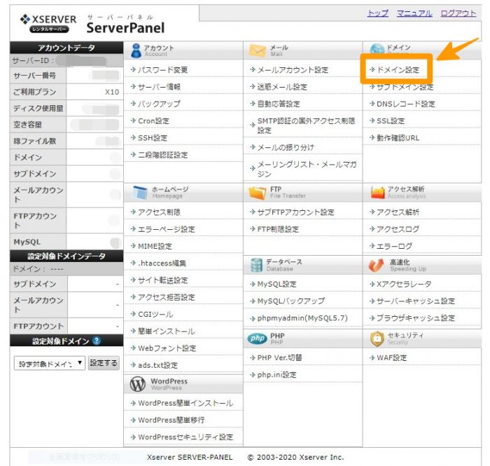
Task: Open .htaccess編集
Action: [x=162, y=263]
